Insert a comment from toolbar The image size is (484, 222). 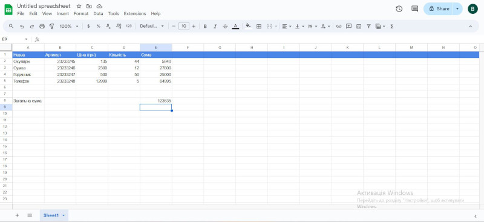[x=348, y=27]
